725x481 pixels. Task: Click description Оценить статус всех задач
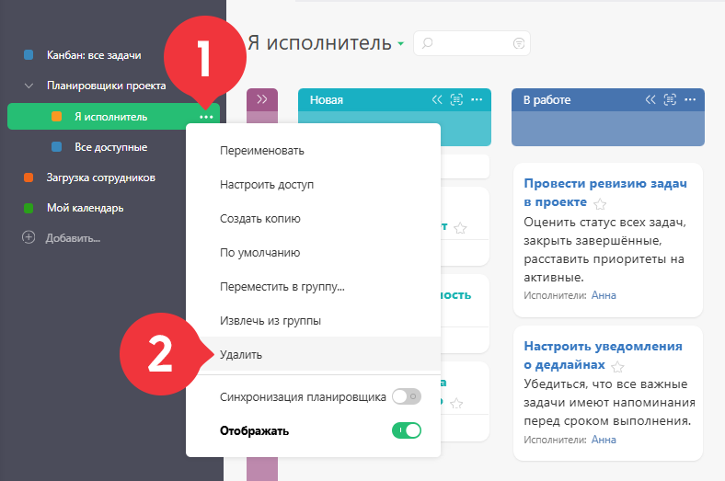604,250
